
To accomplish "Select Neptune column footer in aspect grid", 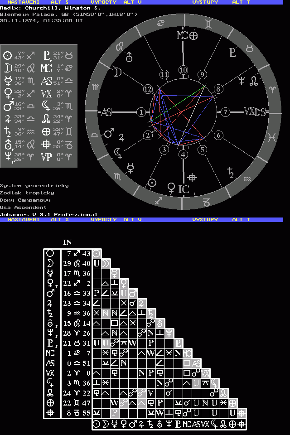I will 168,424.
